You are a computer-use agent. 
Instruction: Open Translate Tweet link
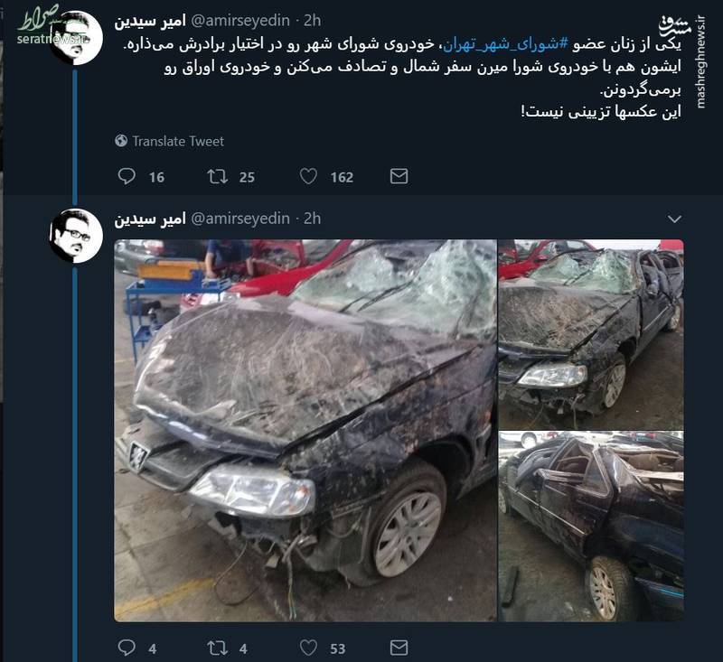click(178, 141)
